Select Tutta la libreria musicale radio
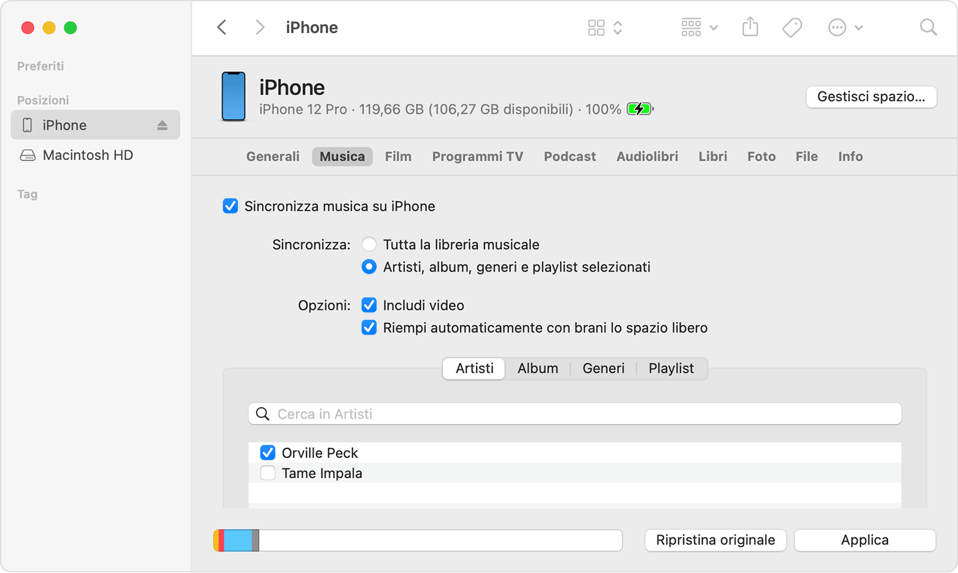The height and width of the screenshot is (573, 958). click(x=368, y=244)
